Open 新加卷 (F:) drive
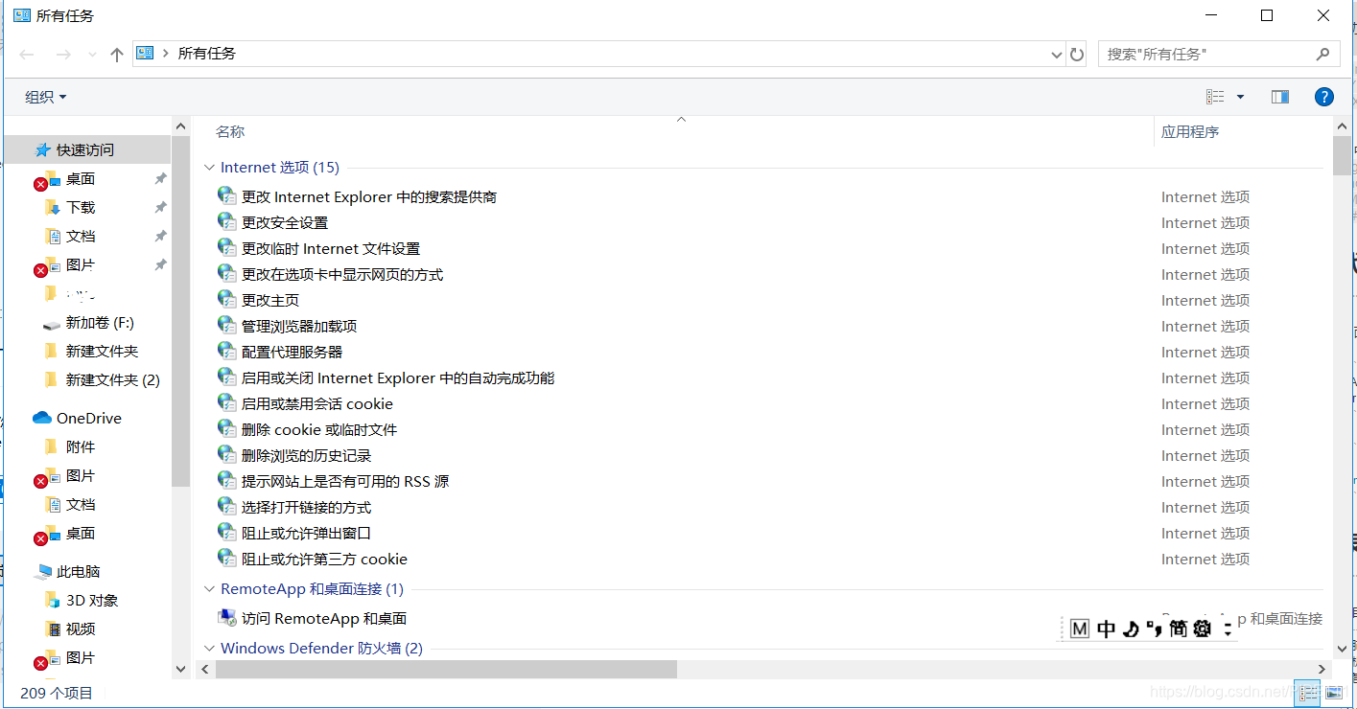This screenshot has width=1357, height=709. pos(100,323)
